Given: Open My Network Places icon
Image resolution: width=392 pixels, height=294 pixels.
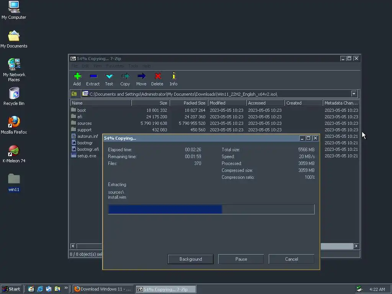Looking at the screenshot, I should 14,70.
